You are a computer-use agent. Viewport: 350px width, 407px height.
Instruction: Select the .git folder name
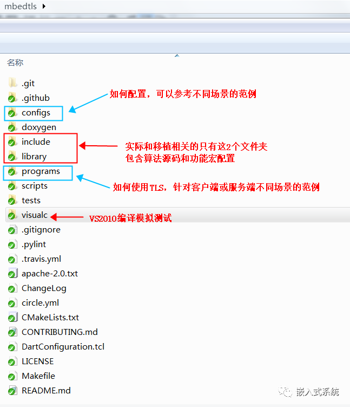point(28,83)
